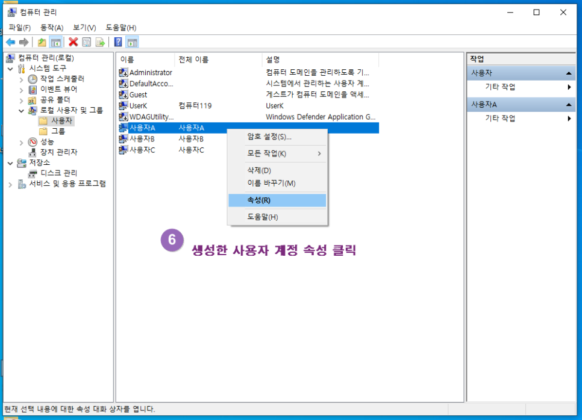This screenshot has height=420, width=582.
Task: Collapse the 시스템 도구 node
Action: point(10,69)
